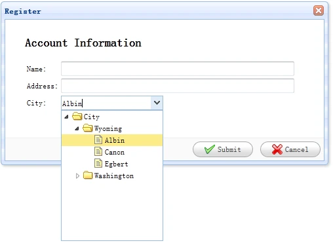This screenshot has height=243, width=333.
Task: Select the Washington tree label
Action: coord(114,176)
